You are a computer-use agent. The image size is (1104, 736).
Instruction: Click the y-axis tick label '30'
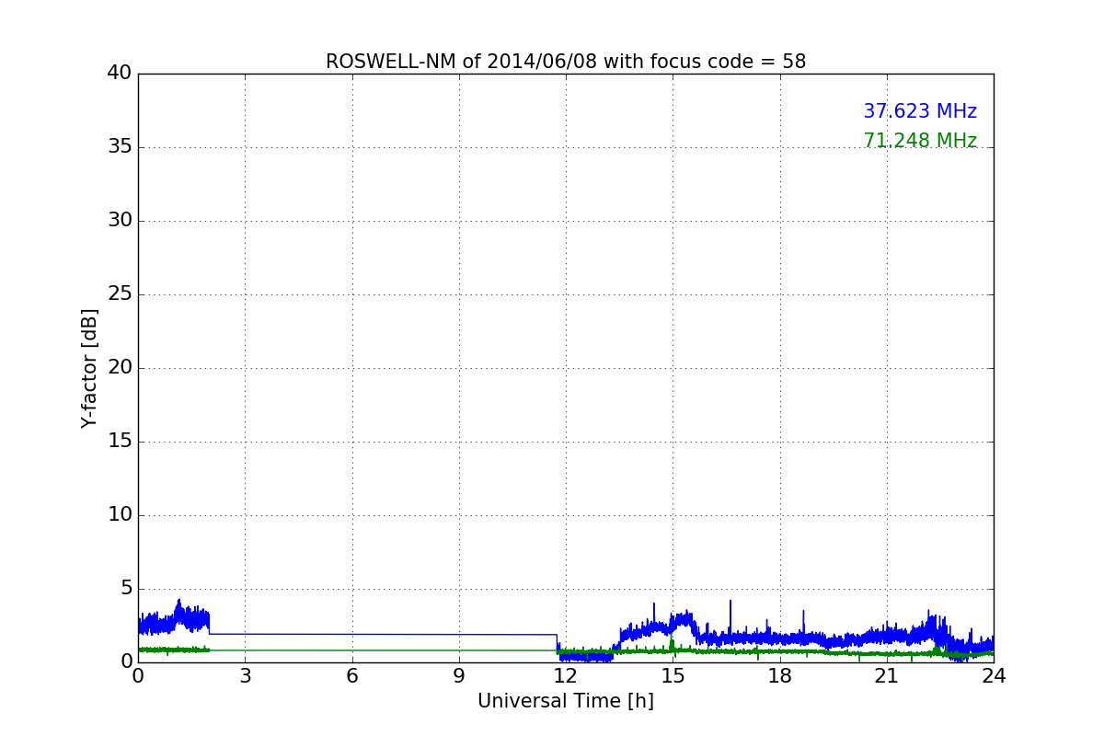120,220
